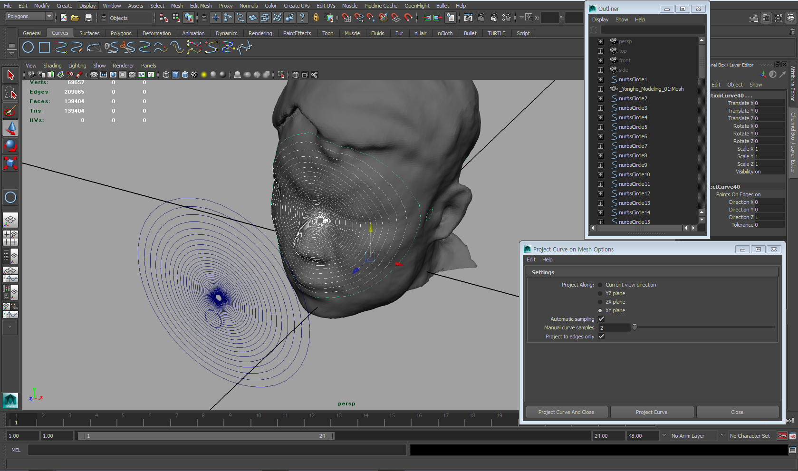Image resolution: width=798 pixels, height=471 pixels.
Task: Click Project Curve And Close button
Action: click(566, 412)
